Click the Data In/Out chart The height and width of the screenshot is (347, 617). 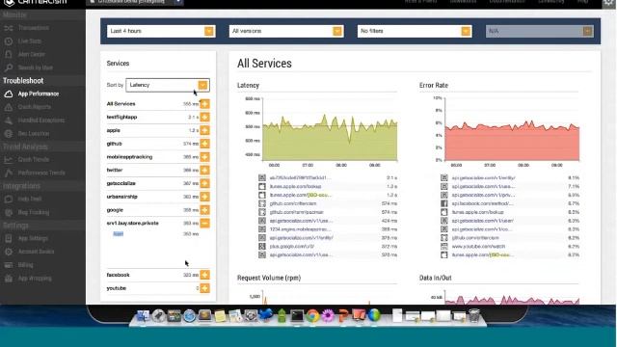click(x=512, y=298)
